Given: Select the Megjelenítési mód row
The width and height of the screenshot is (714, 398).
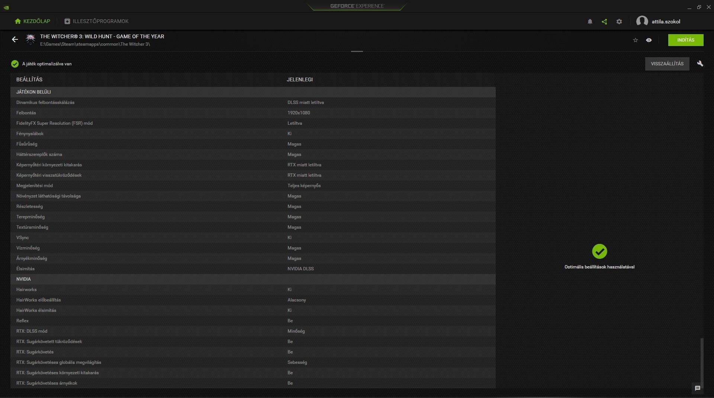Looking at the screenshot, I should coord(253,186).
